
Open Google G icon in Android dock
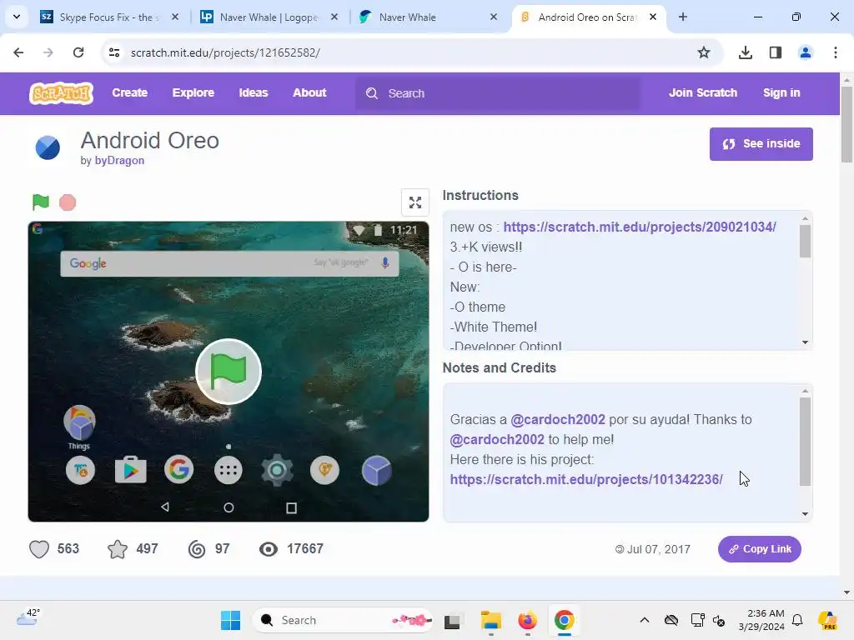pos(179,469)
